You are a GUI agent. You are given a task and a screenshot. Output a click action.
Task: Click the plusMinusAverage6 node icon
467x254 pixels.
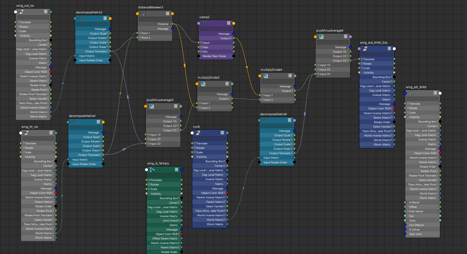321,37
